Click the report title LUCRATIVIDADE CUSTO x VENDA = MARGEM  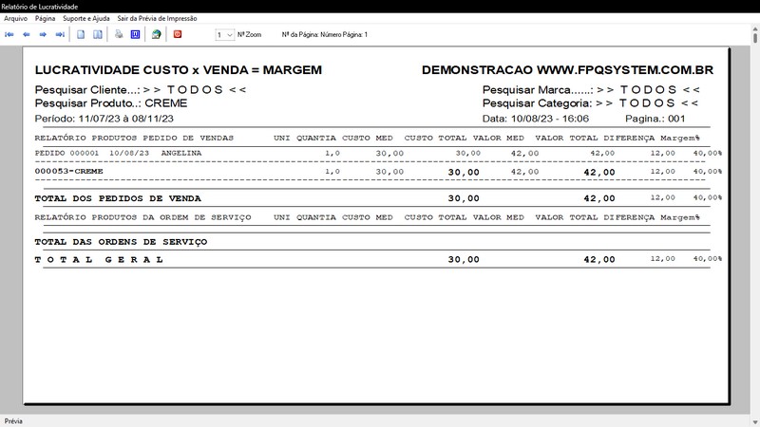coord(179,70)
